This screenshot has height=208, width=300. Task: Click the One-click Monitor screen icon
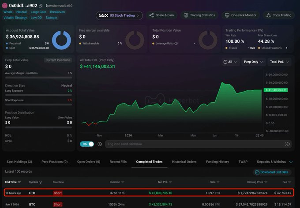[x=227, y=15]
